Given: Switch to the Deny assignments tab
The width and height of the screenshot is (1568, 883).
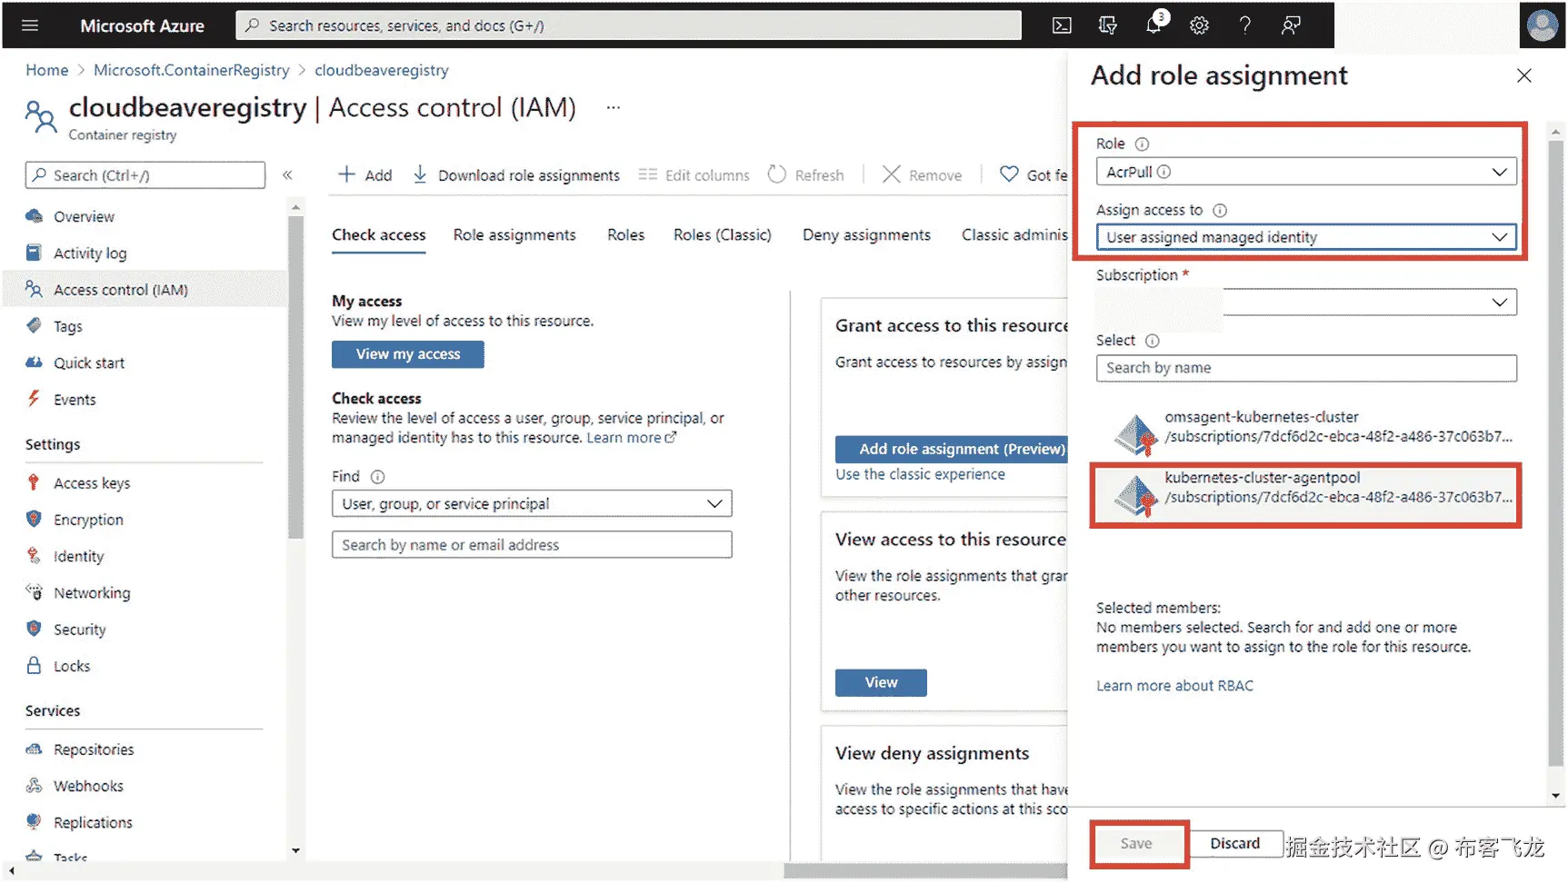Looking at the screenshot, I should pos(866,234).
